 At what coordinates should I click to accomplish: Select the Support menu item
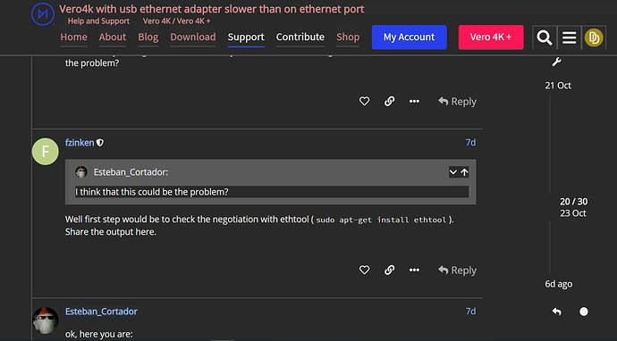(246, 37)
